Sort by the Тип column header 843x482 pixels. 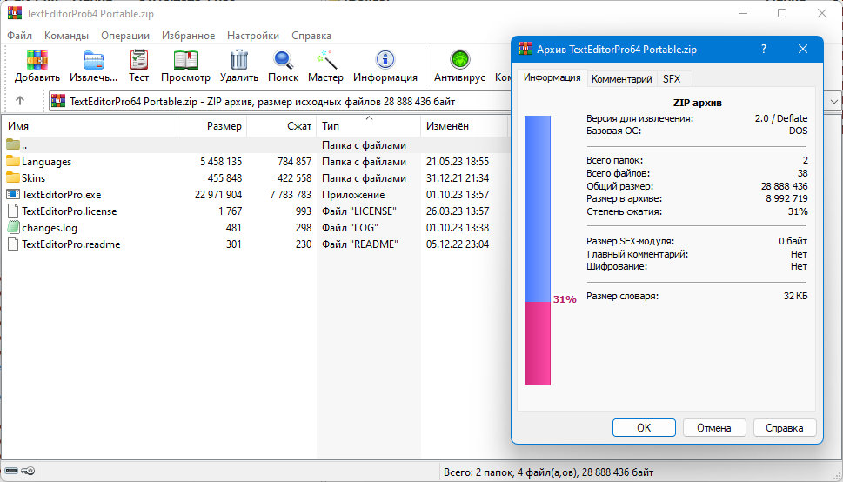(368, 126)
